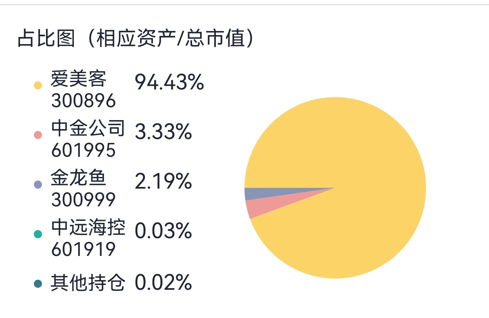Viewport: 489px width, 318px height.
Task: Select the 中金公司 stock name
Action: click(88, 129)
